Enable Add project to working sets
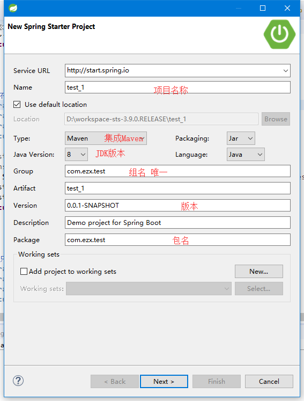Image resolution: width=304 pixels, height=401 pixels. (x=24, y=271)
